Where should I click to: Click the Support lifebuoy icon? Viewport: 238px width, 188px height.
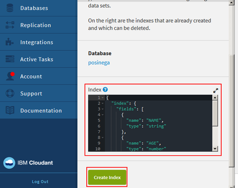10,93
